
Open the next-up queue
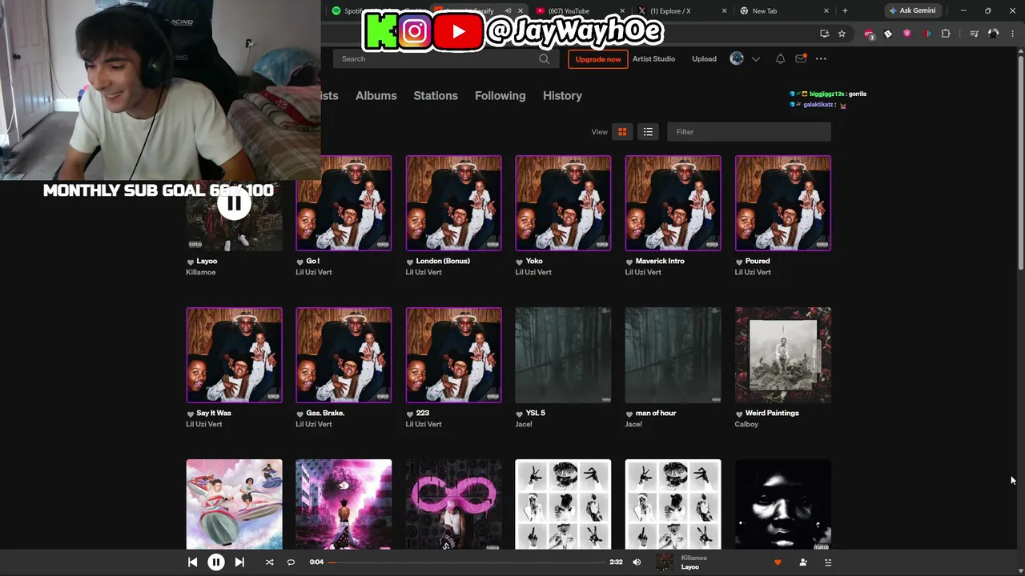click(828, 562)
